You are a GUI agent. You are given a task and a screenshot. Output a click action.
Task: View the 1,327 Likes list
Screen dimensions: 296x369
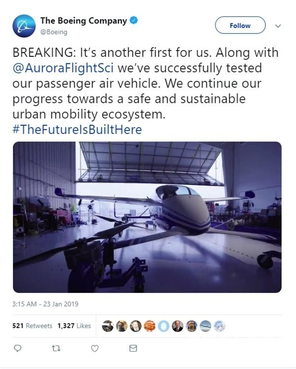74,326
